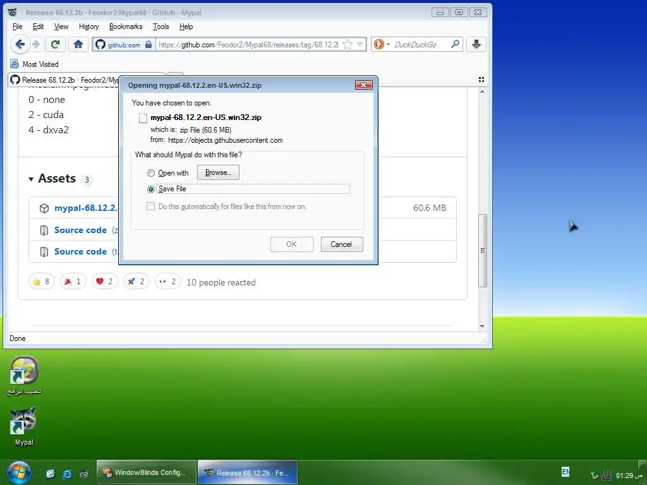Confirm the download with OK

point(292,244)
